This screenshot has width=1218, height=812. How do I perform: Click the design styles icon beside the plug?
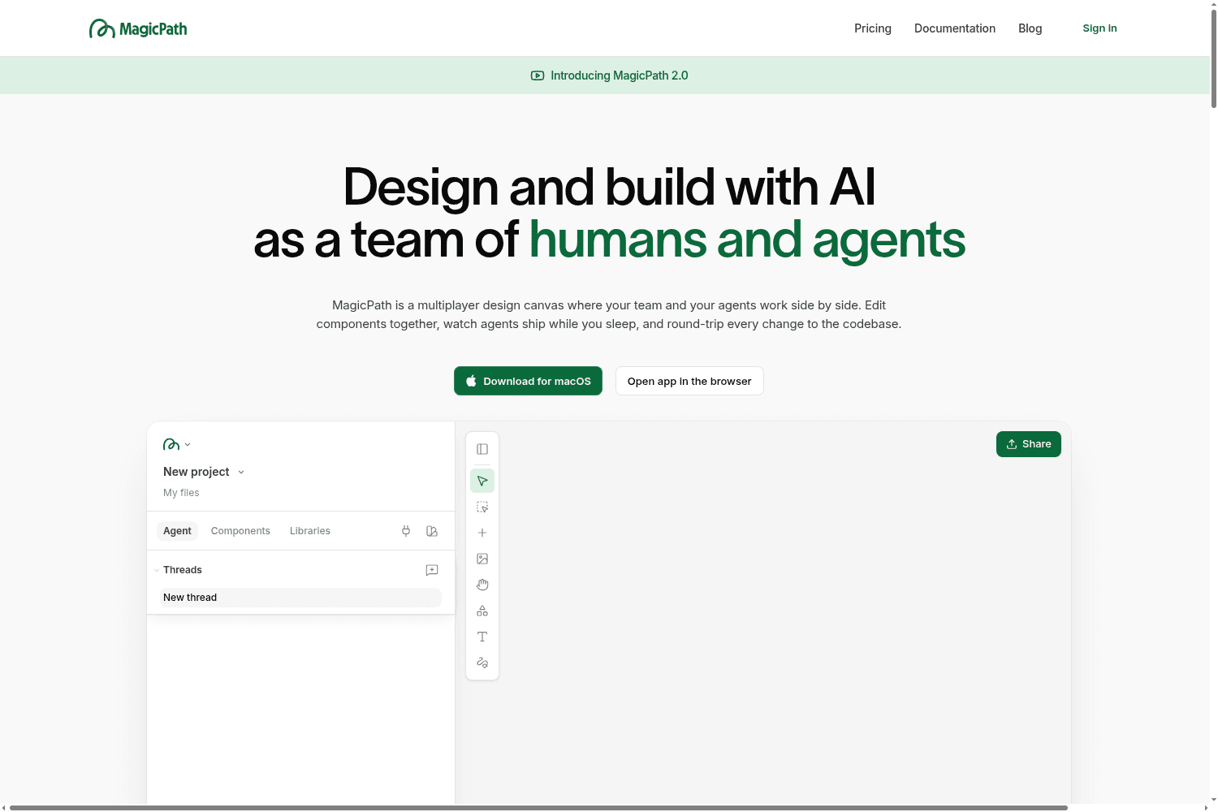(432, 531)
